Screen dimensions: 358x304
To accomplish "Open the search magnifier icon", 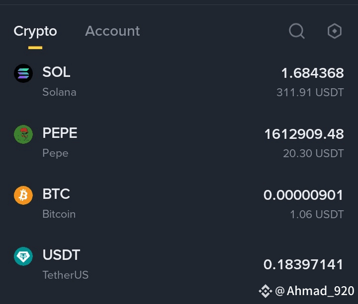I will pyautogui.click(x=296, y=31).
